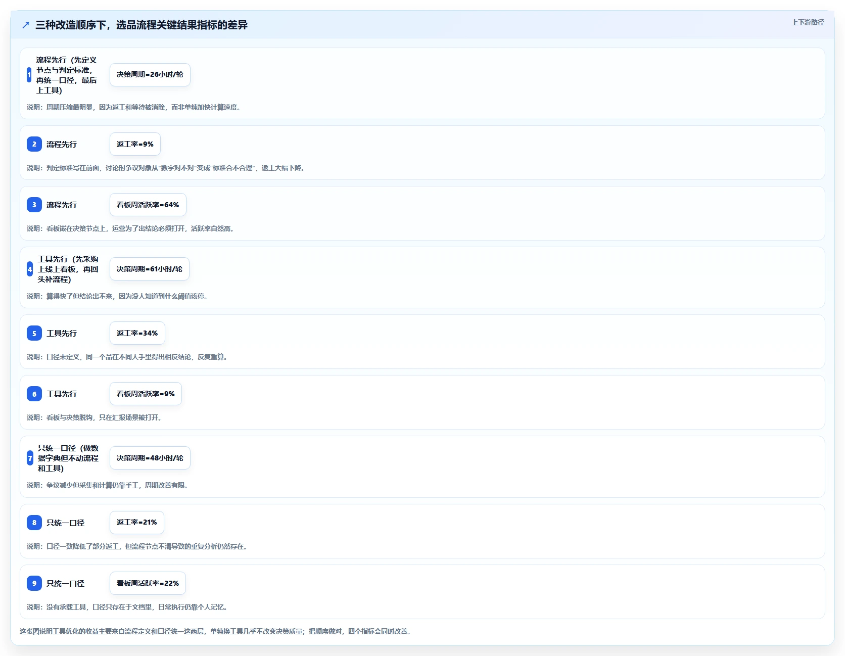Click 只统一口径 label in row 8
This screenshot has height=656, width=845.
pos(66,523)
